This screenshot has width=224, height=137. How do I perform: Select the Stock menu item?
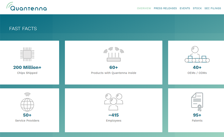[x=197, y=8]
